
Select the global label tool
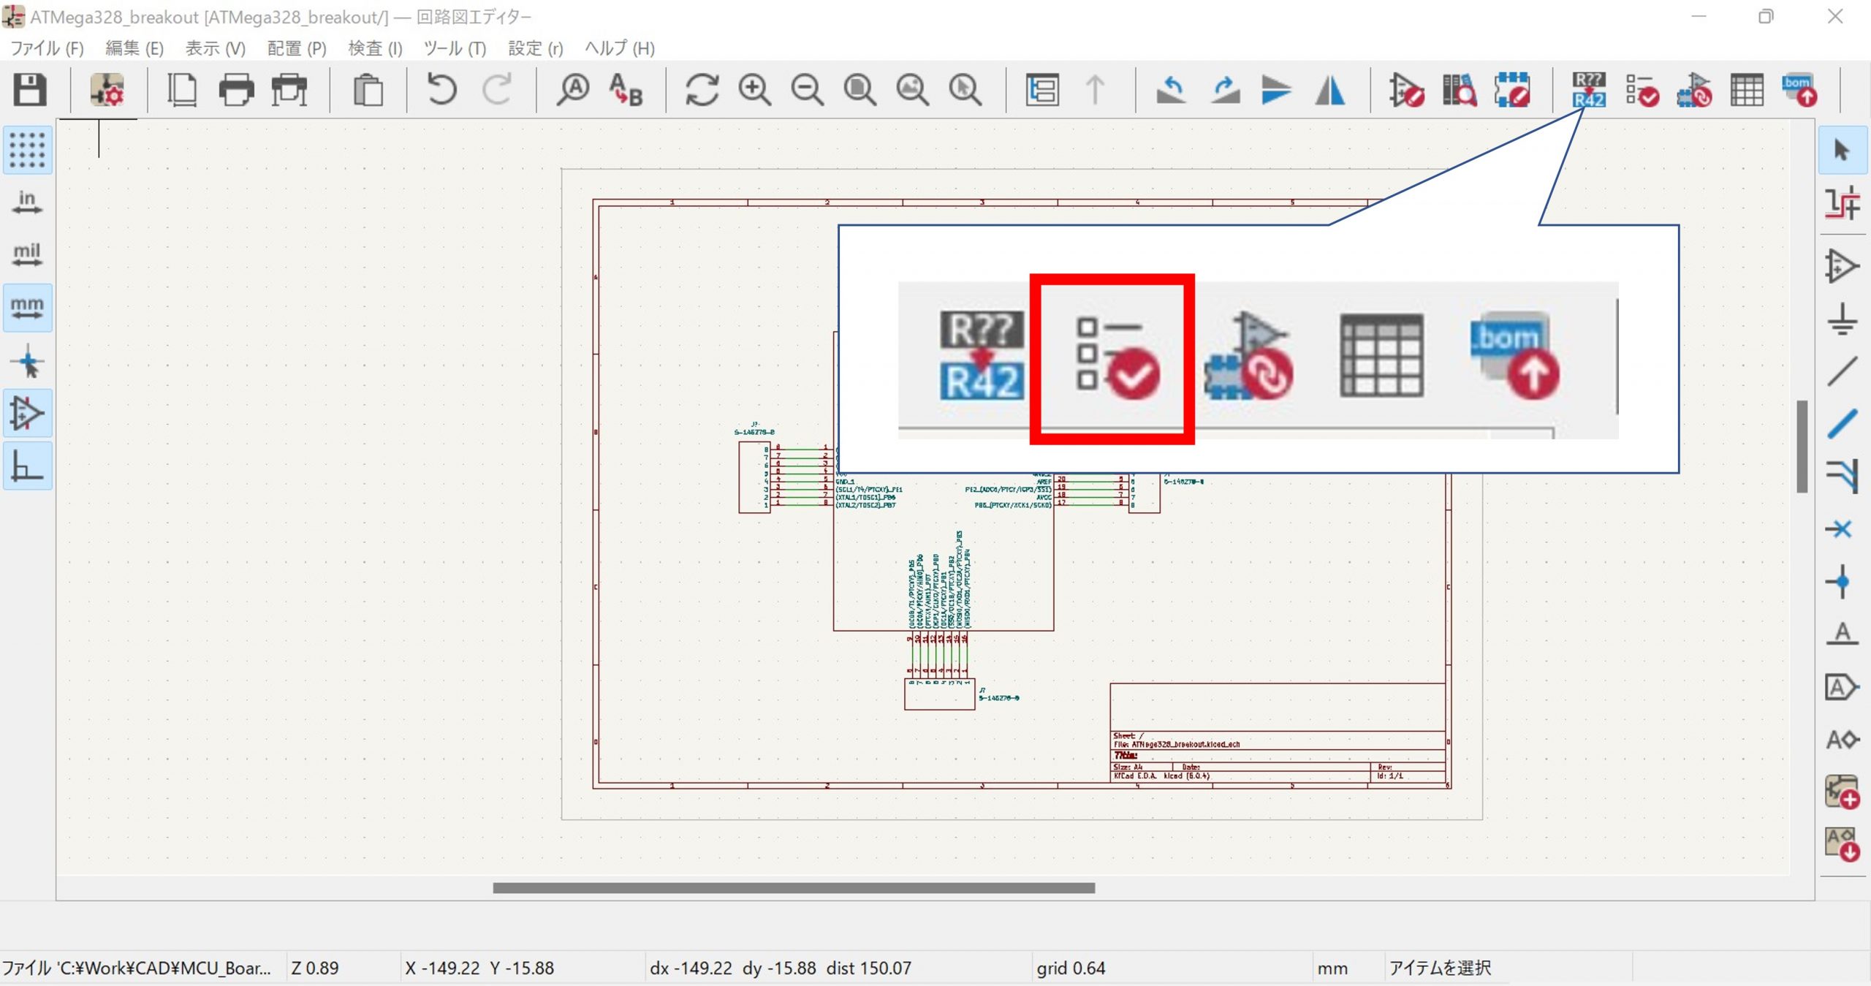pos(1842,687)
